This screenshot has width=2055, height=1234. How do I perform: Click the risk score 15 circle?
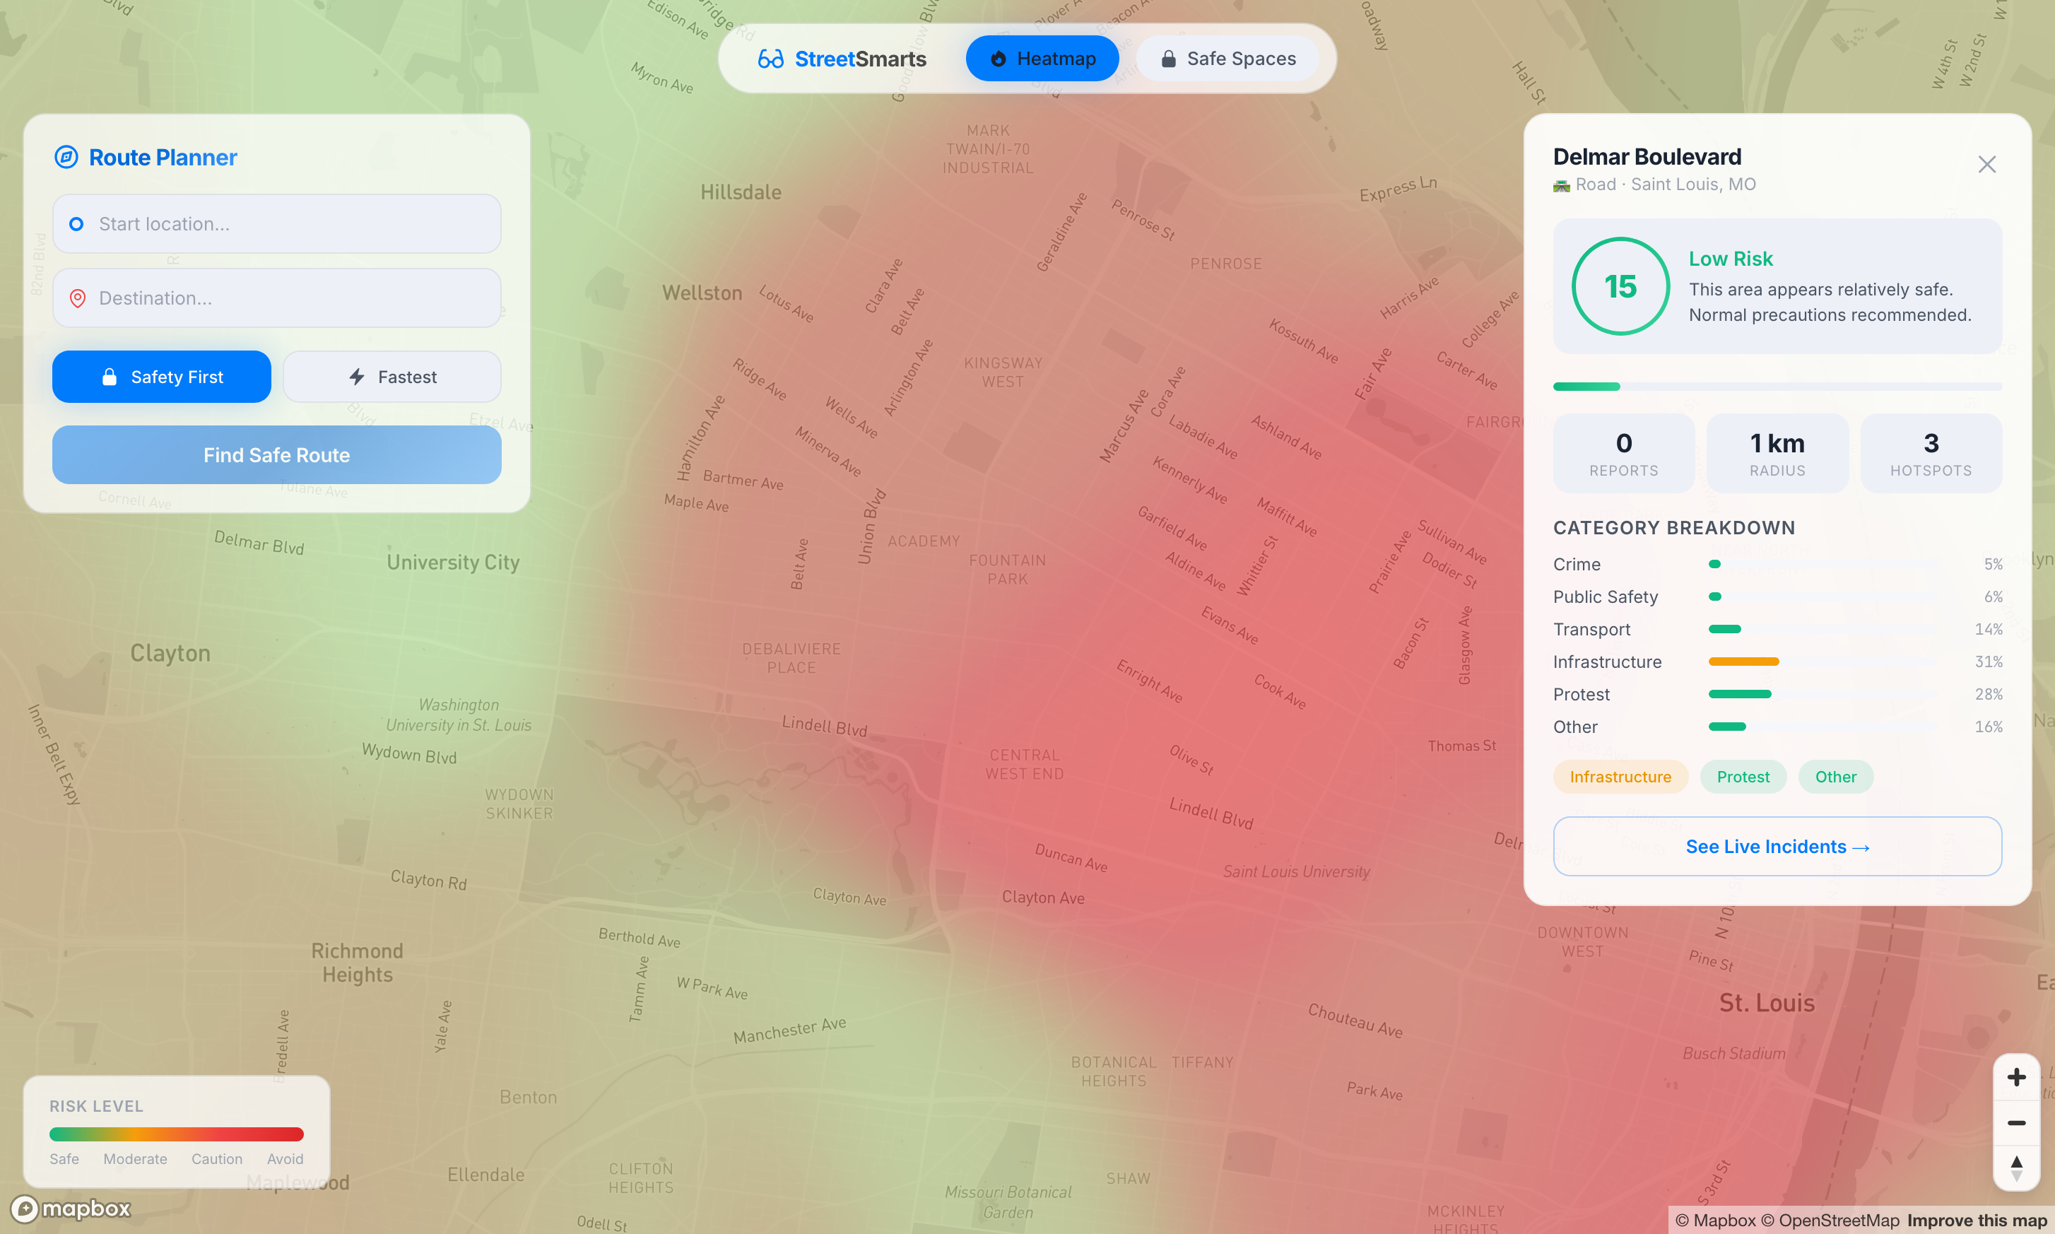point(1620,287)
